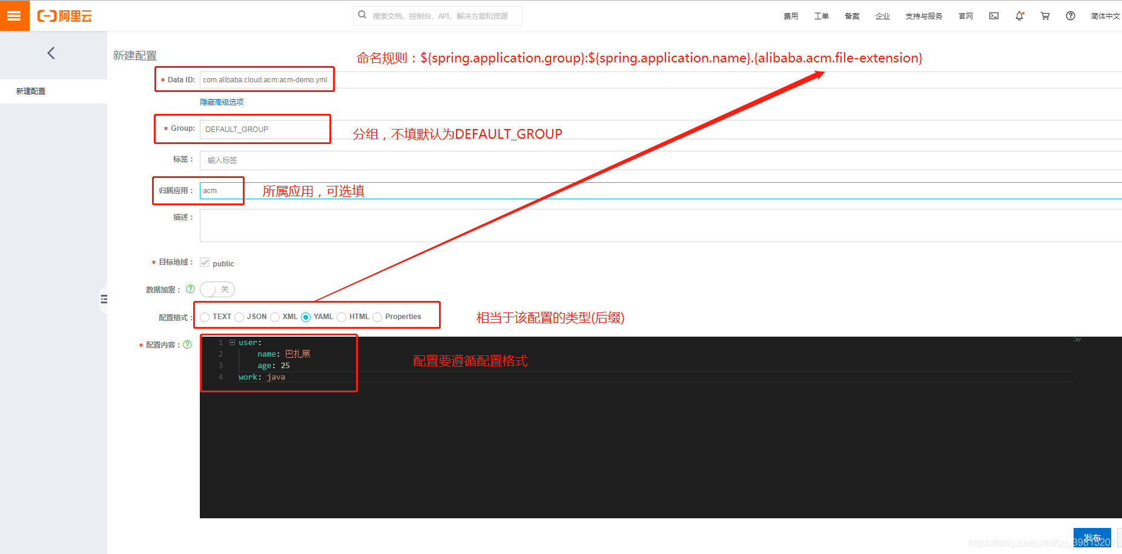The width and height of the screenshot is (1122, 554).
Task: Open the 企业 top menu
Action: point(883,16)
